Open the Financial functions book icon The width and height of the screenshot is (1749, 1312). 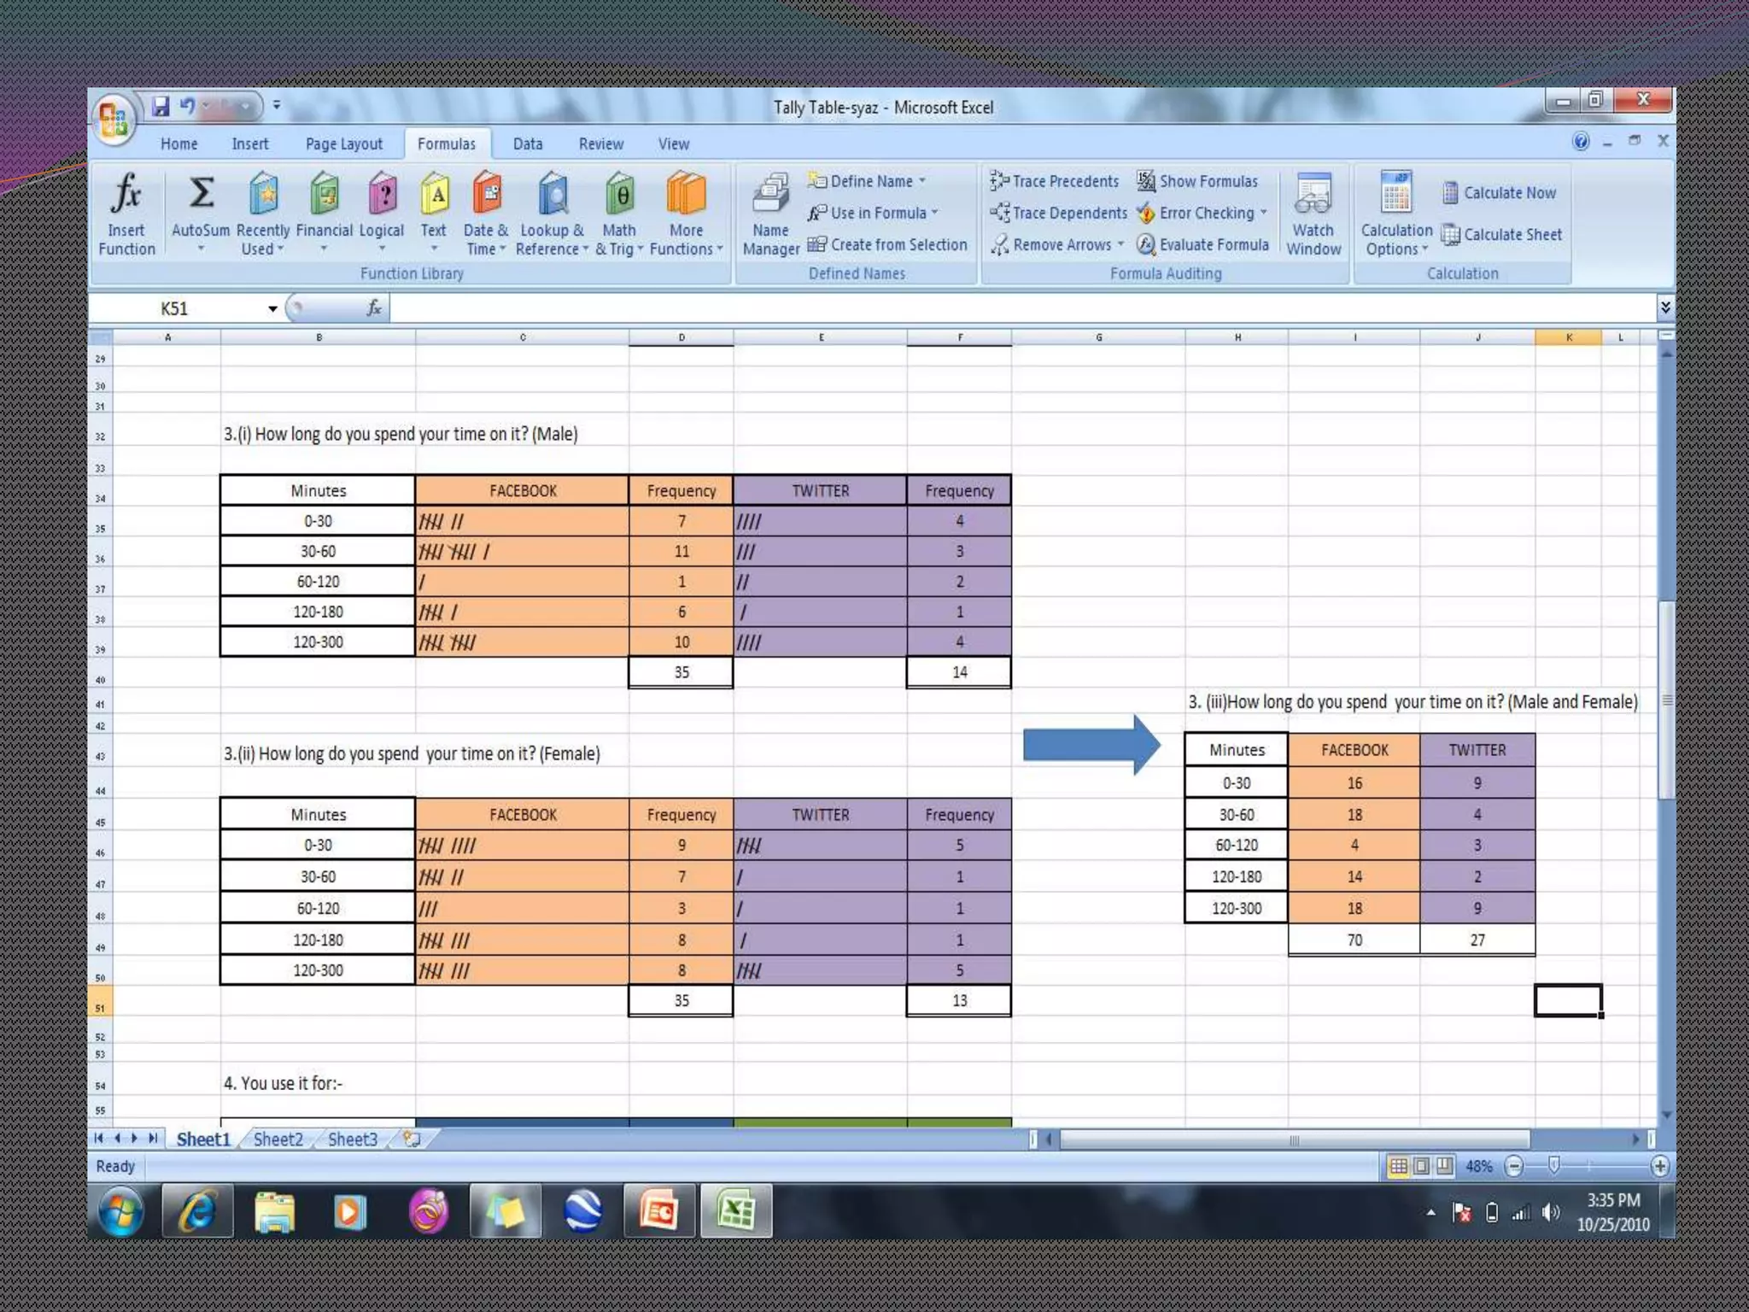(x=325, y=195)
